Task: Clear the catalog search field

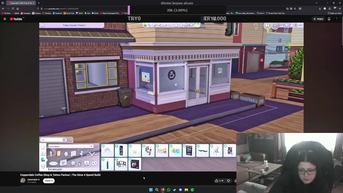Action: tap(64, 140)
